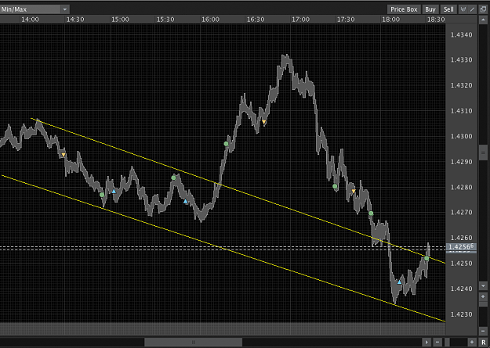This screenshot has height=348, width=490.
Task: Click the 1.4250 price axis label
Action: 461,264
